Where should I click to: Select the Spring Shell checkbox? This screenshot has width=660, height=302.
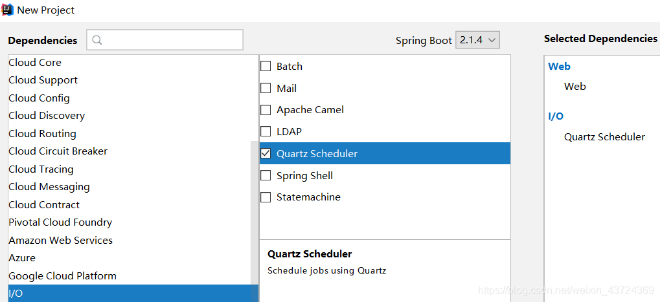[x=266, y=175]
